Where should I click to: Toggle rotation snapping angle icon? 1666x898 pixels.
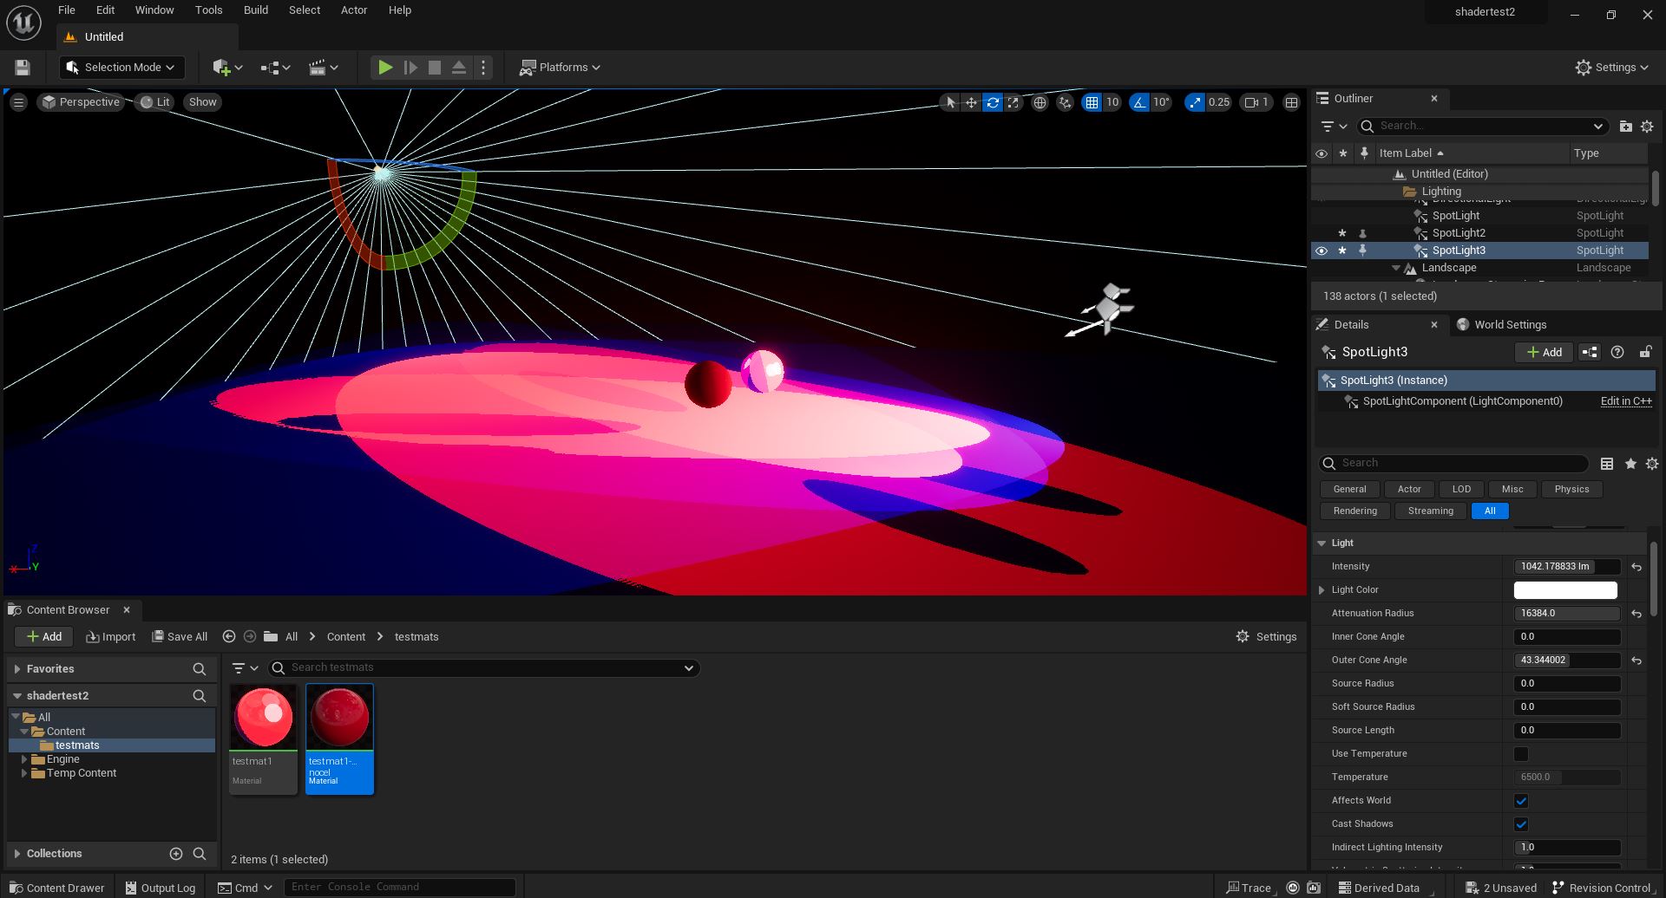[1139, 102]
